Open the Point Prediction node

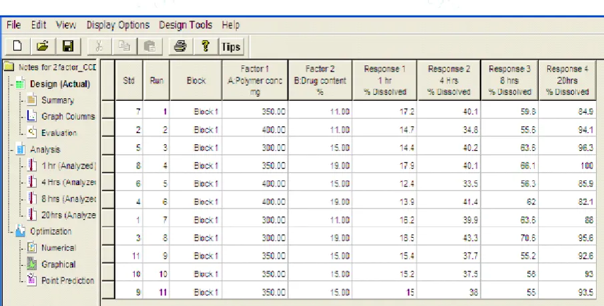(67, 281)
